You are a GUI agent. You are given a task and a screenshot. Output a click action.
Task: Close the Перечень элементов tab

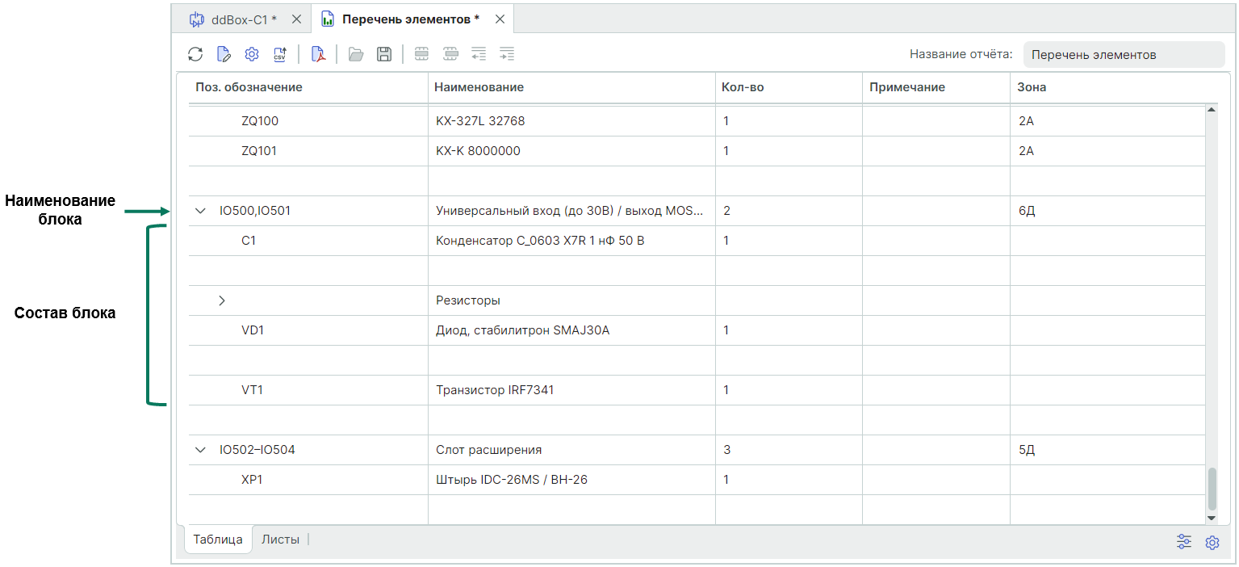point(500,19)
